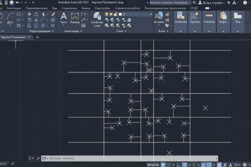Screen dimensions: 251x167
Task: Open the Вид panel button
Action: 238,18
